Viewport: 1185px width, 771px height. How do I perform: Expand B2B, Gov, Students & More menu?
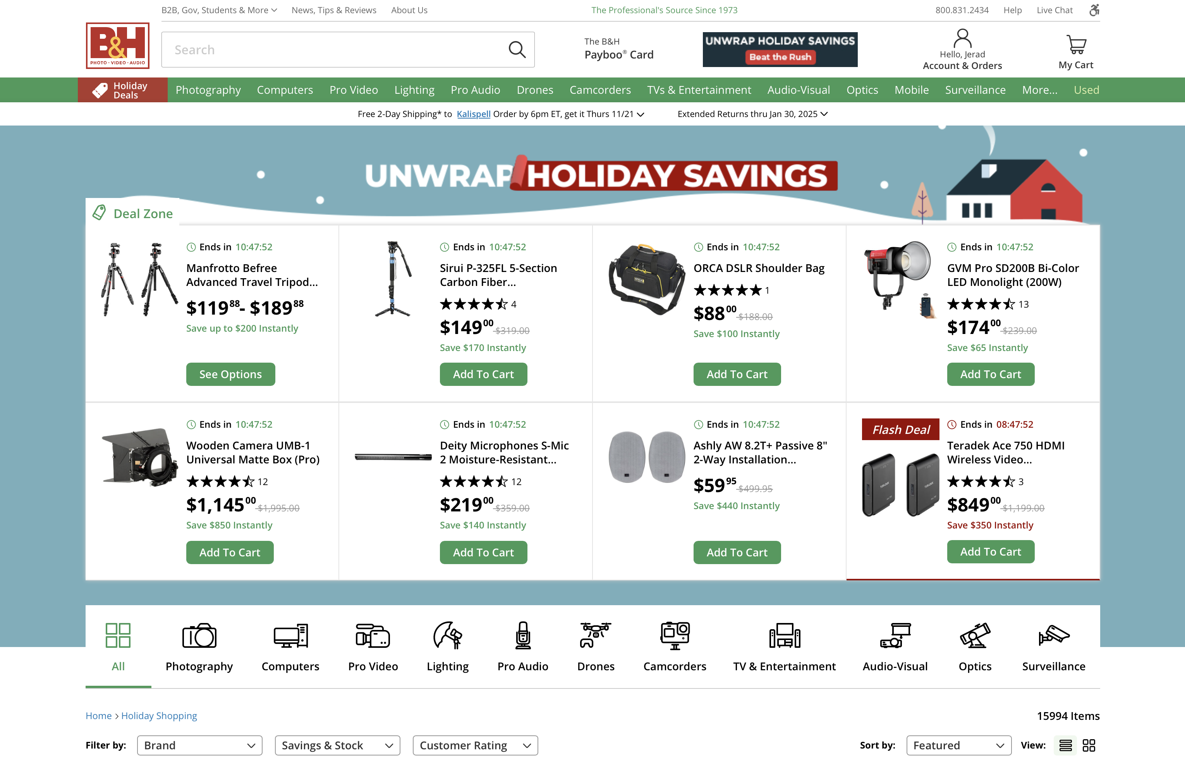(x=219, y=10)
